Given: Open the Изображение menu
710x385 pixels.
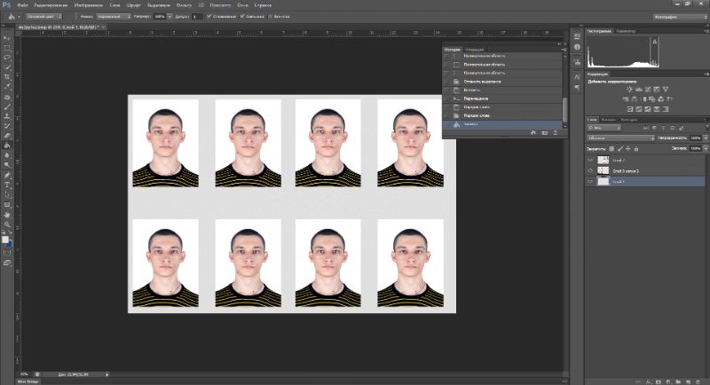Looking at the screenshot, I should [x=88, y=5].
